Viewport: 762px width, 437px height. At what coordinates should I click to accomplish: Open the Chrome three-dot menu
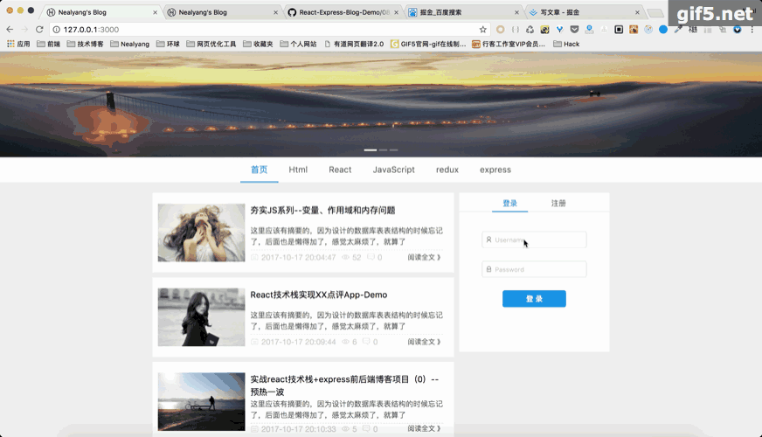pyautogui.click(x=752, y=30)
